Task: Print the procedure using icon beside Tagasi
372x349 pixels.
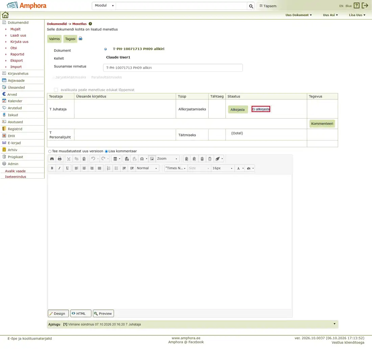Action: (x=81, y=39)
